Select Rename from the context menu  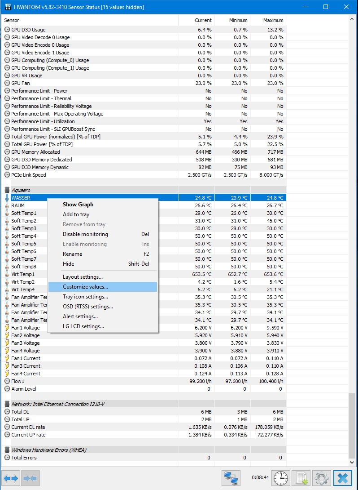coord(103,254)
